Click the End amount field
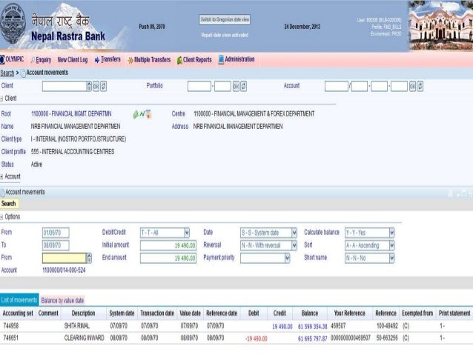 (168, 258)
